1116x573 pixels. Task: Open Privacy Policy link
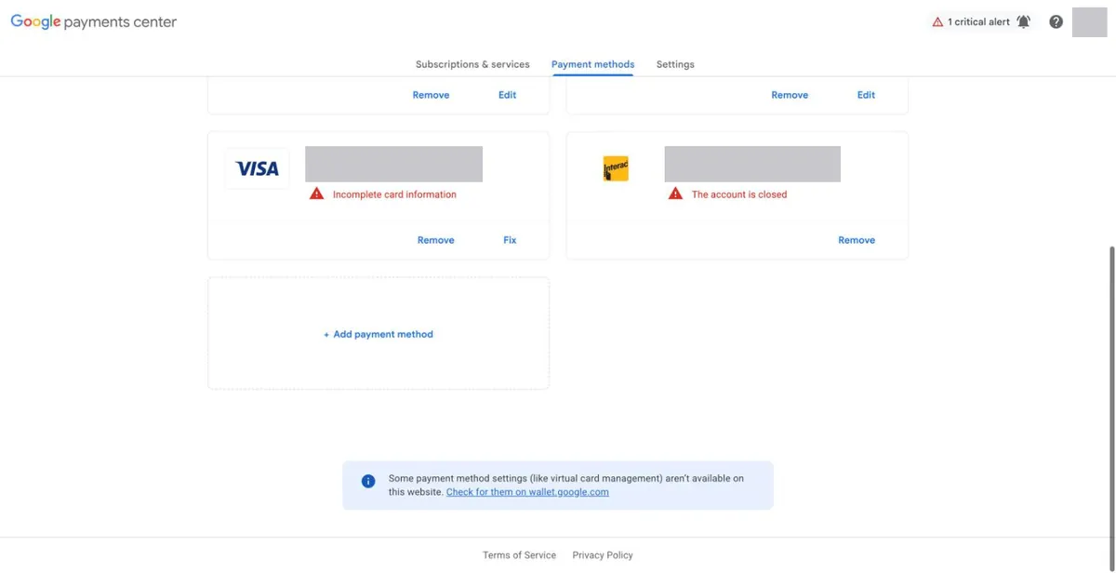[603, 555]
